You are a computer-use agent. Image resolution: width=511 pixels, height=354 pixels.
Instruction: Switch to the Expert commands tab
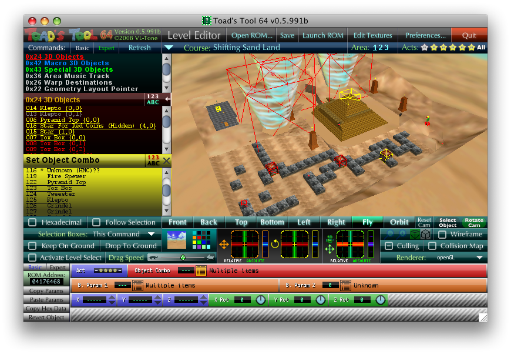[x=106, y=48]
